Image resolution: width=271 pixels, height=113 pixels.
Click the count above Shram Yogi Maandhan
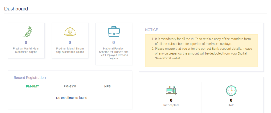[70, 43]
